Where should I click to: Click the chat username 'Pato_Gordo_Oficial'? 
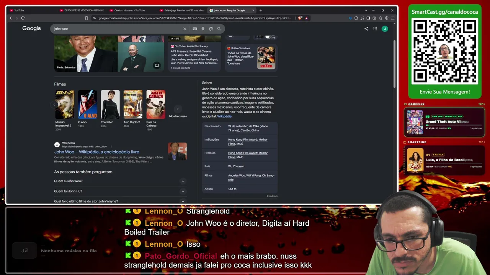[181, 256]
